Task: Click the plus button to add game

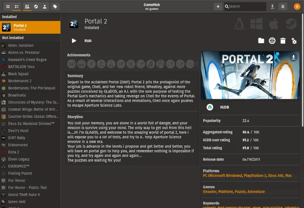Action: pyautogui.click(x=218, y=6)
